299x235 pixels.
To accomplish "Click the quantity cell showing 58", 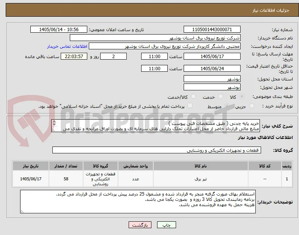I will click(x=66, y=179).
